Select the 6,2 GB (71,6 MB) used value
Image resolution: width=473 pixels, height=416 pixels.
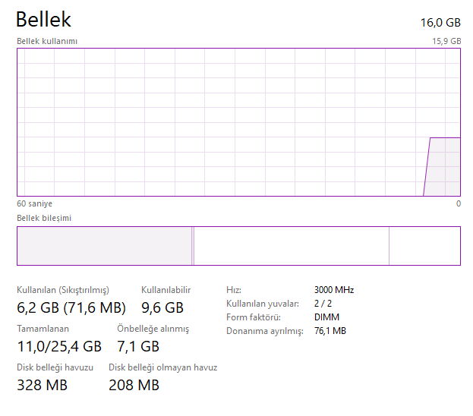[71, 307]
